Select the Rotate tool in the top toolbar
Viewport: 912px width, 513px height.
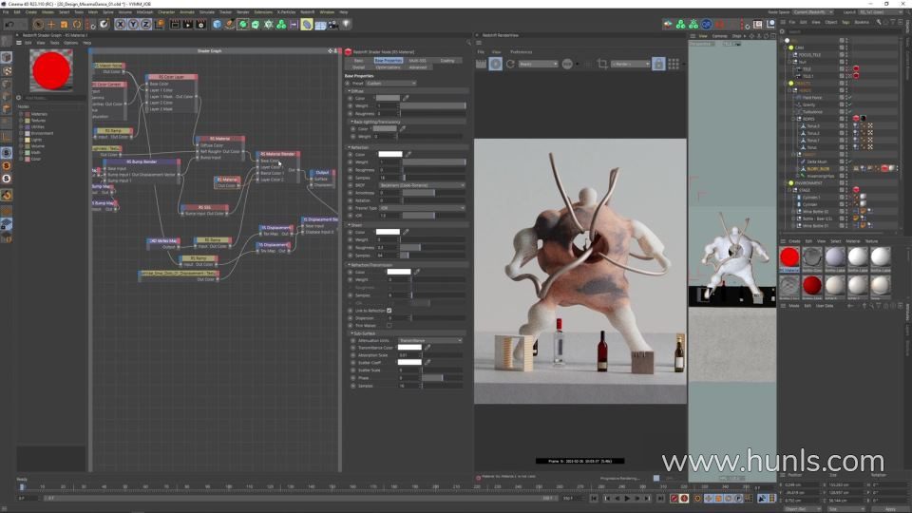(x=77, y=25)
